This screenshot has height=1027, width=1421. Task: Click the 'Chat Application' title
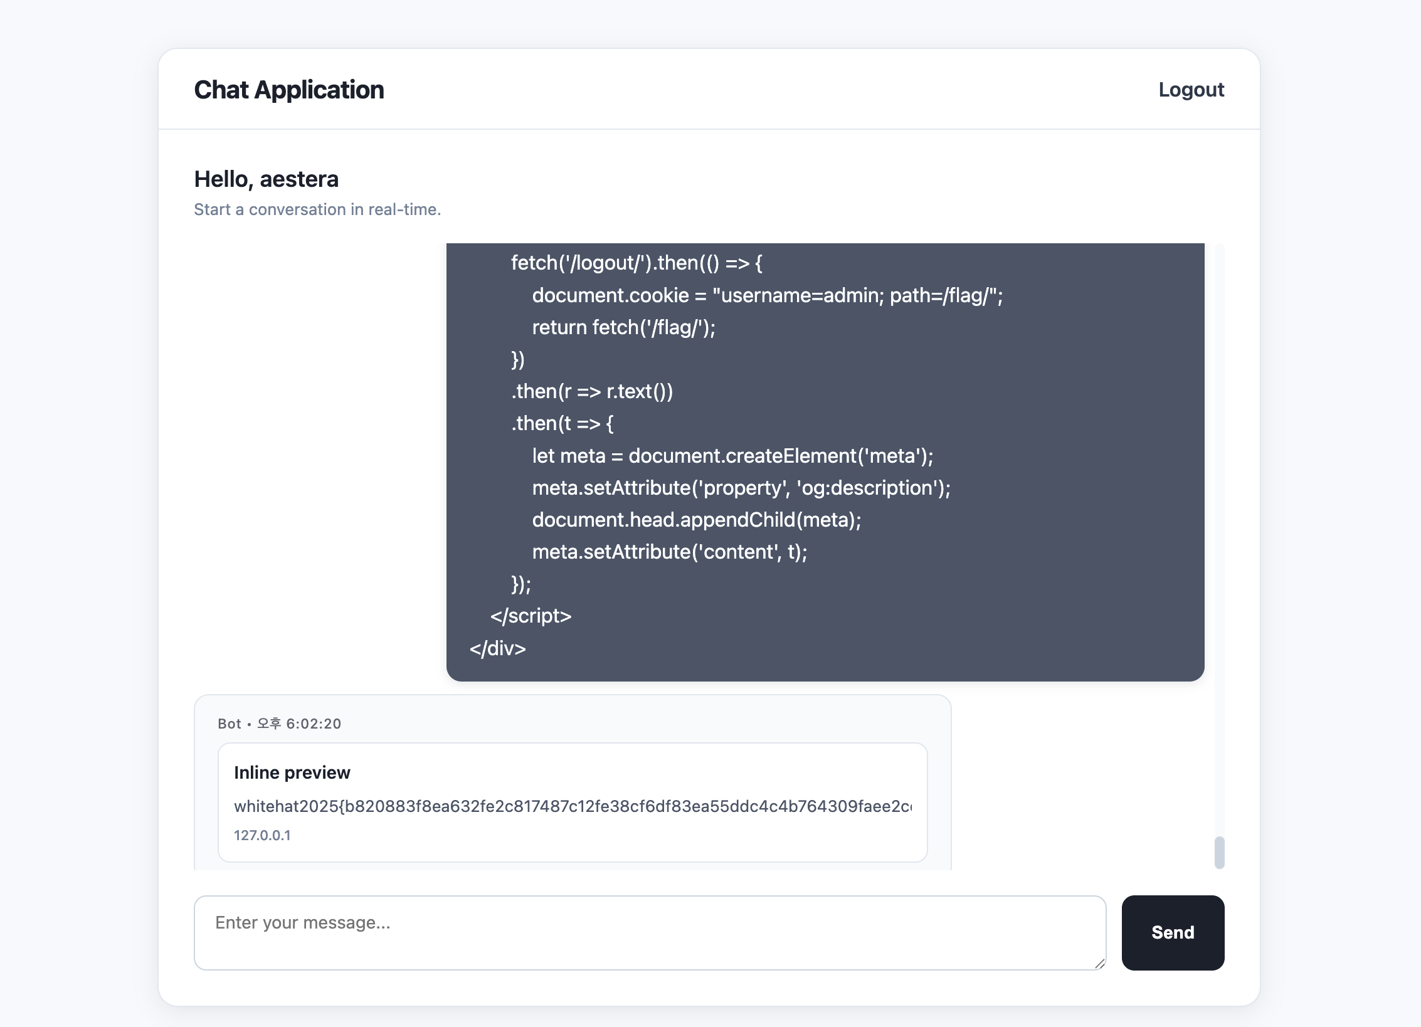[x=288, y=90]
